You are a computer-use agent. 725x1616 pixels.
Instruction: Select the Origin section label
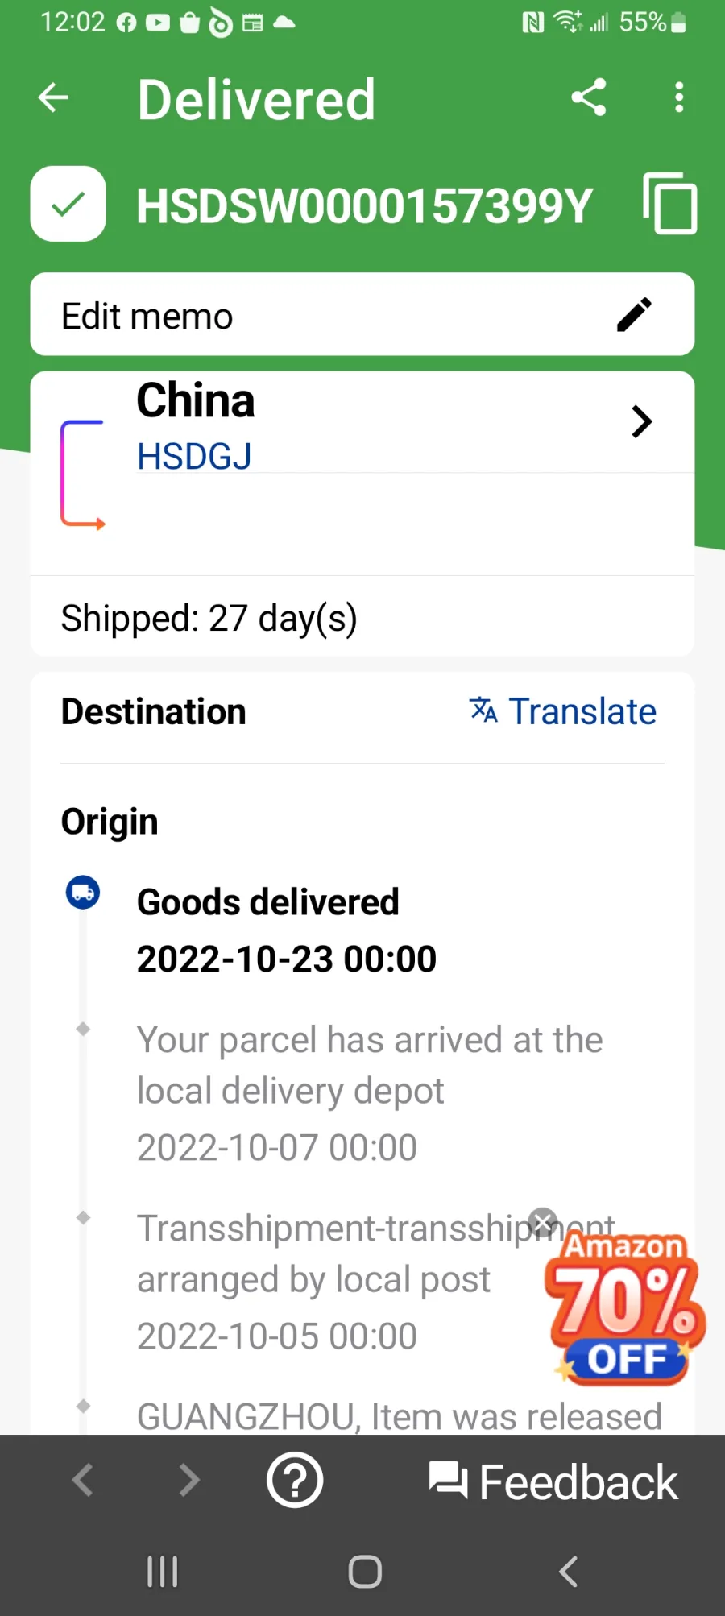[x=110, y=822]
